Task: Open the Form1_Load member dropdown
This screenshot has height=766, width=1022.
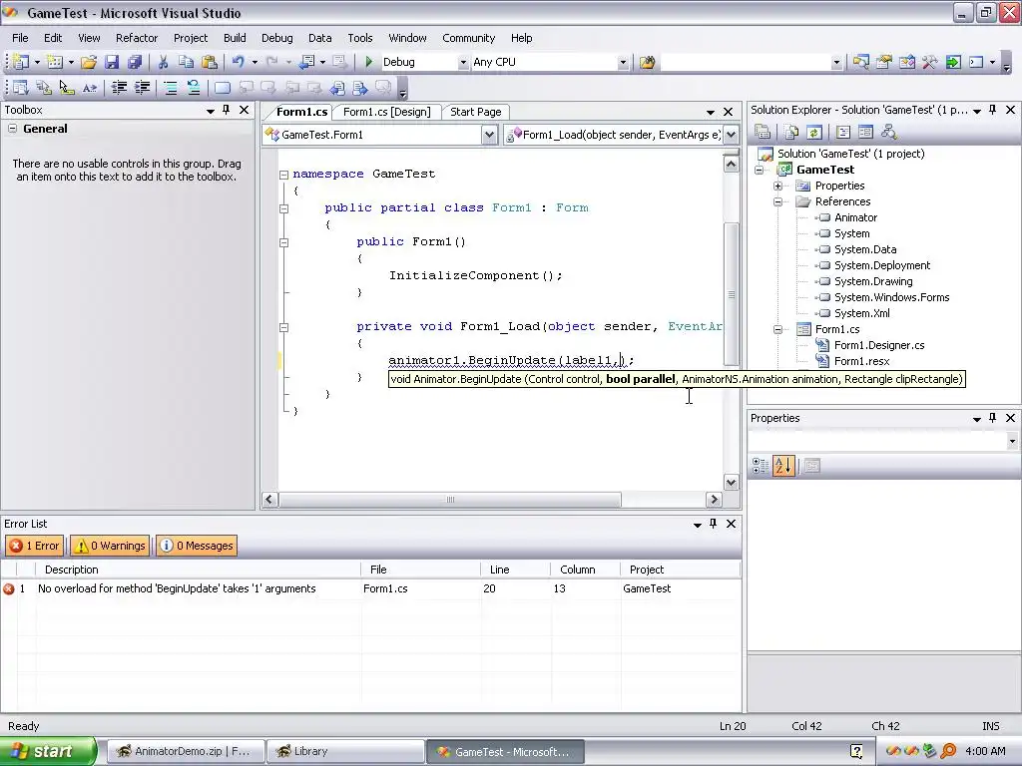Action: [732, 135]
